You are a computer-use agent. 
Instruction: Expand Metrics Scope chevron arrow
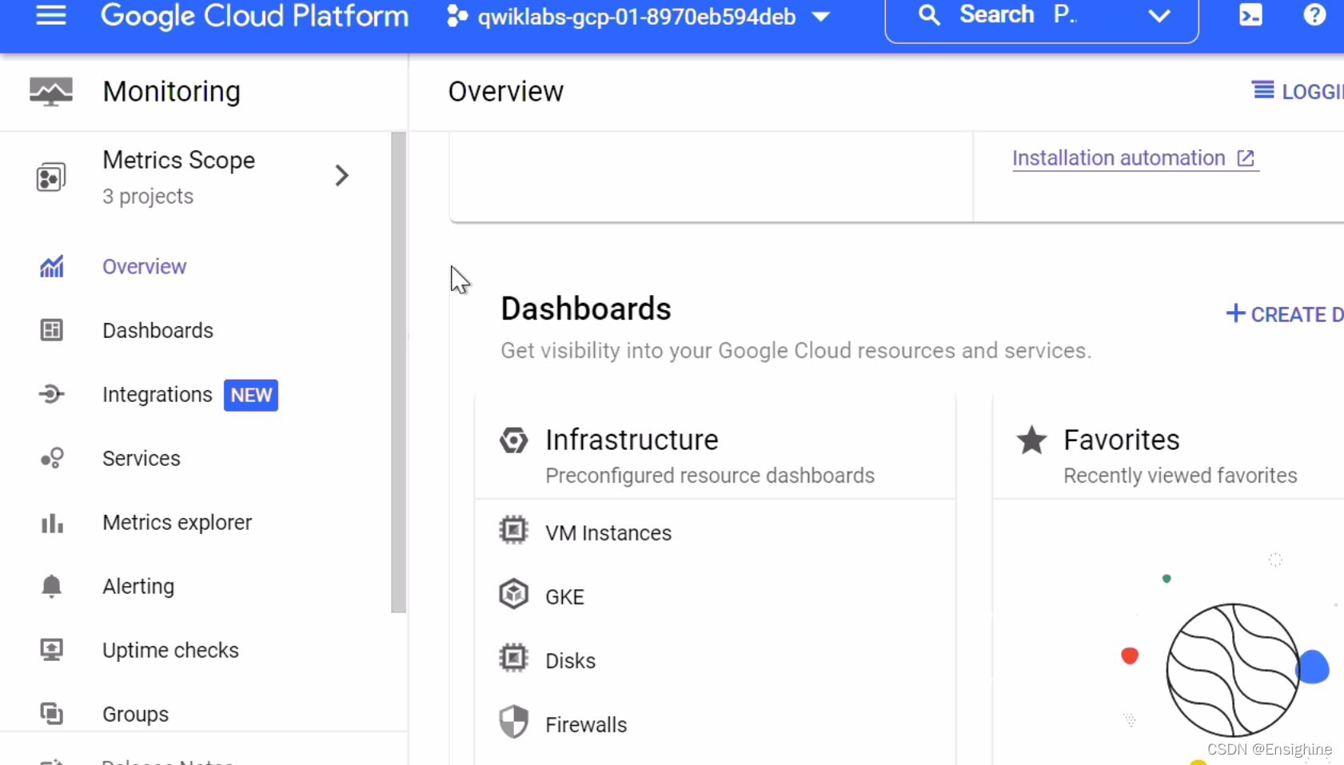[x=342, y=175]
